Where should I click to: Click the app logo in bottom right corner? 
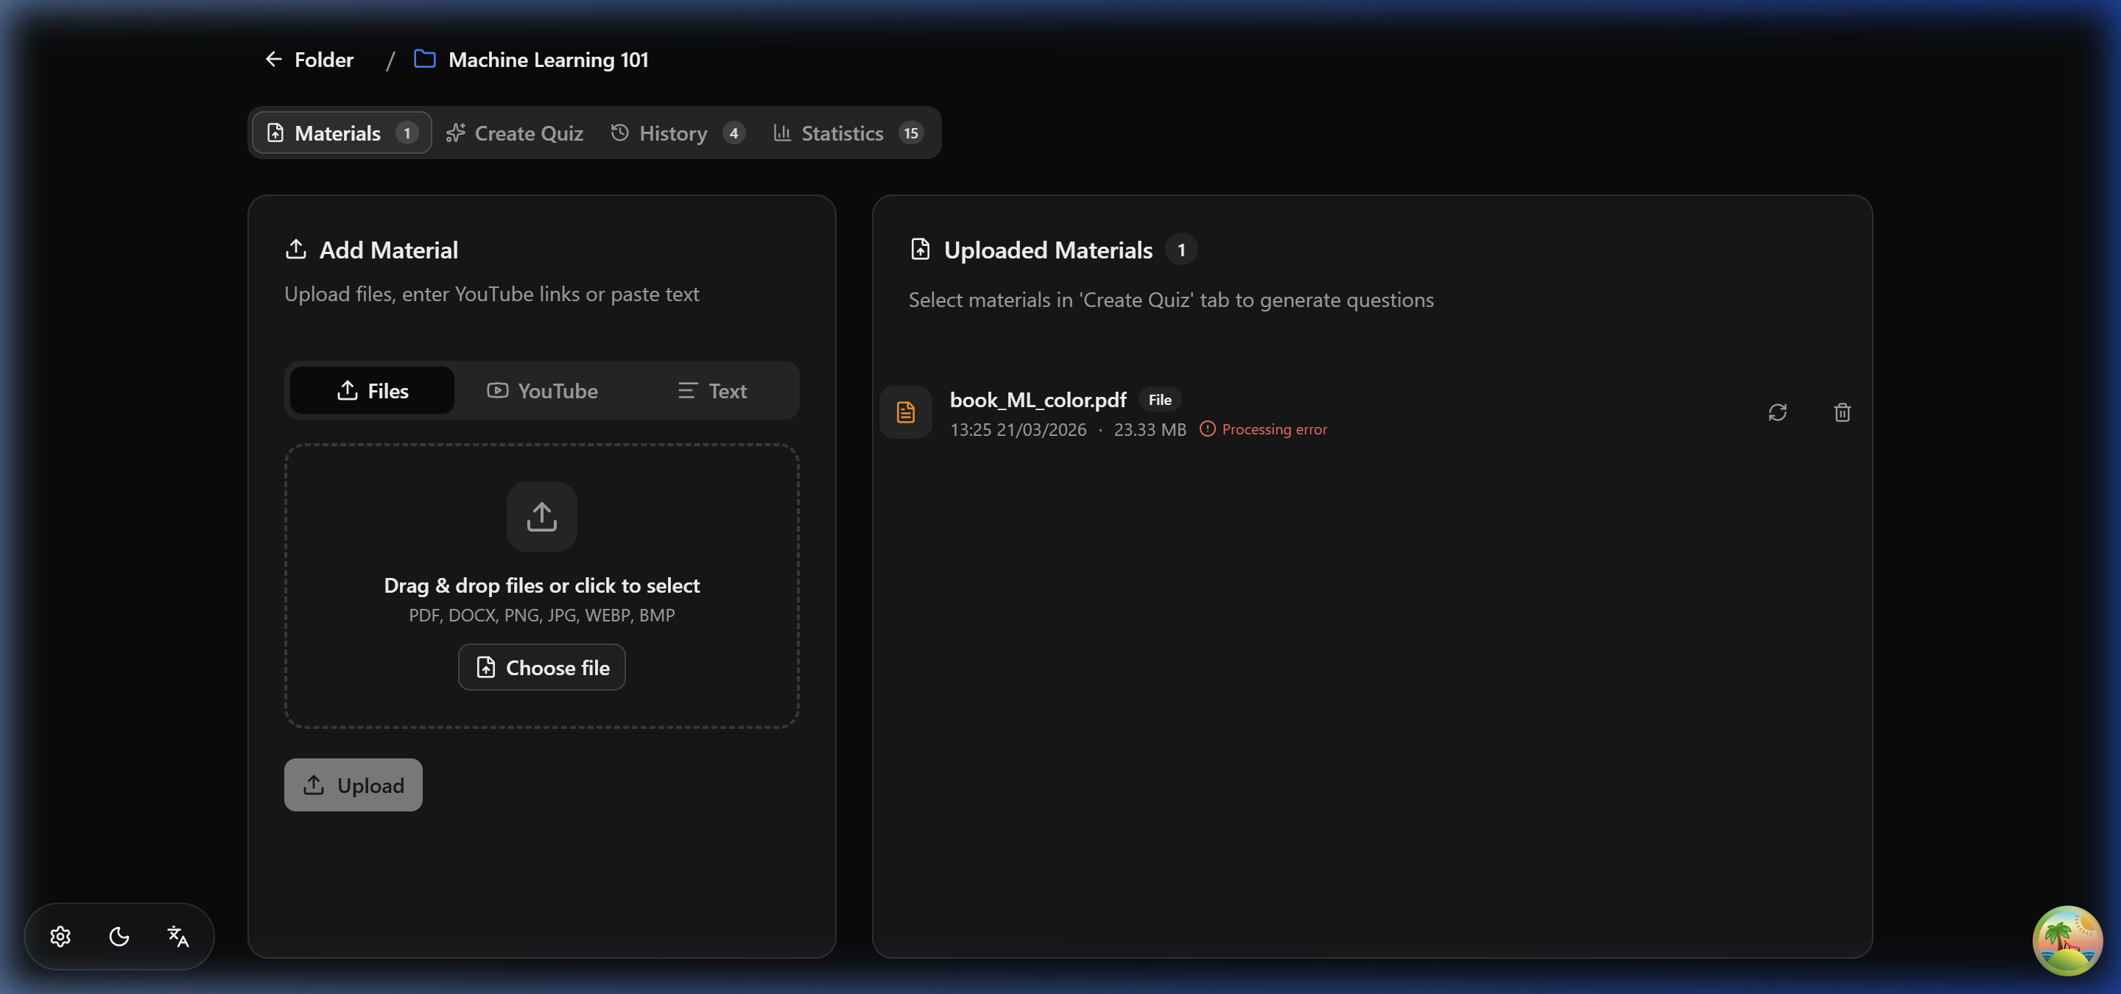(x=2067, y=940)
